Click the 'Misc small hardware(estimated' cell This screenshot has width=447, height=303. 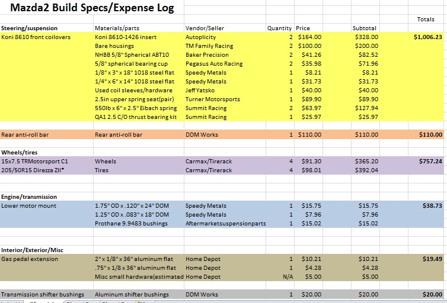(139, 276)
